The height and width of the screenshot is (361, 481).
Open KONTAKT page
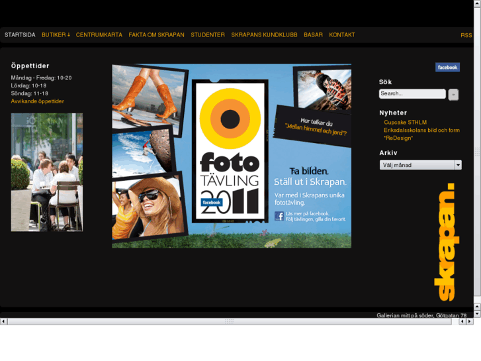[x=342, y=34]
